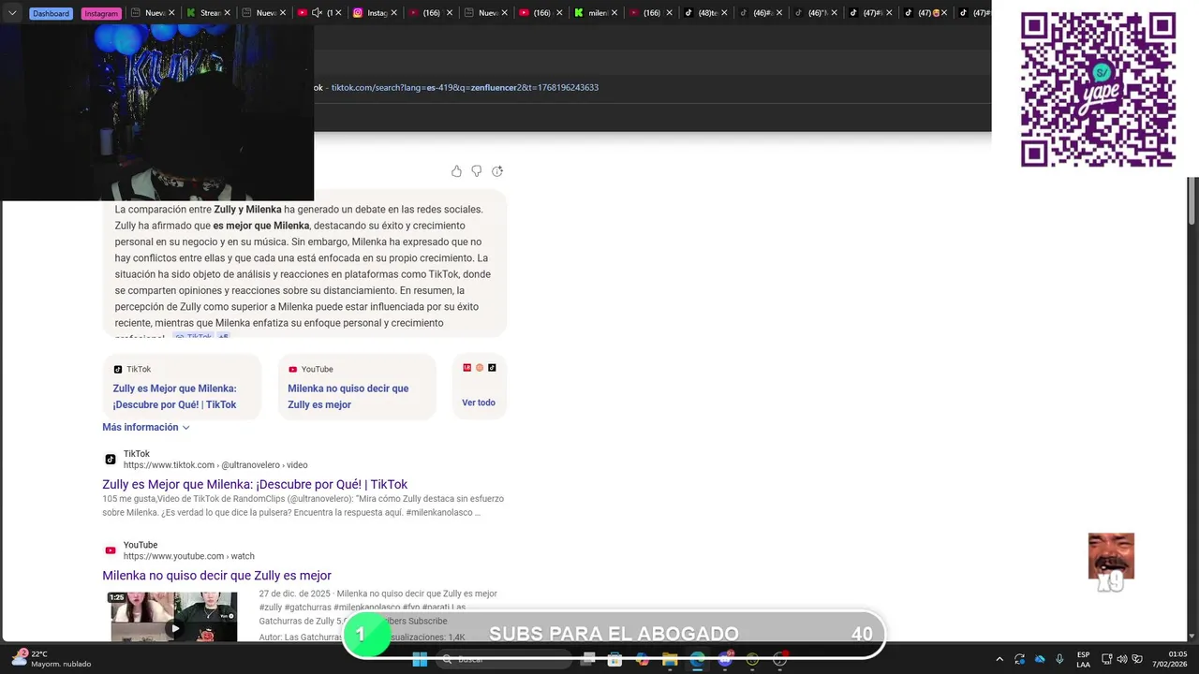Select the Dashboard tab group
The image size is (1199, 674).
click(51, 13)
